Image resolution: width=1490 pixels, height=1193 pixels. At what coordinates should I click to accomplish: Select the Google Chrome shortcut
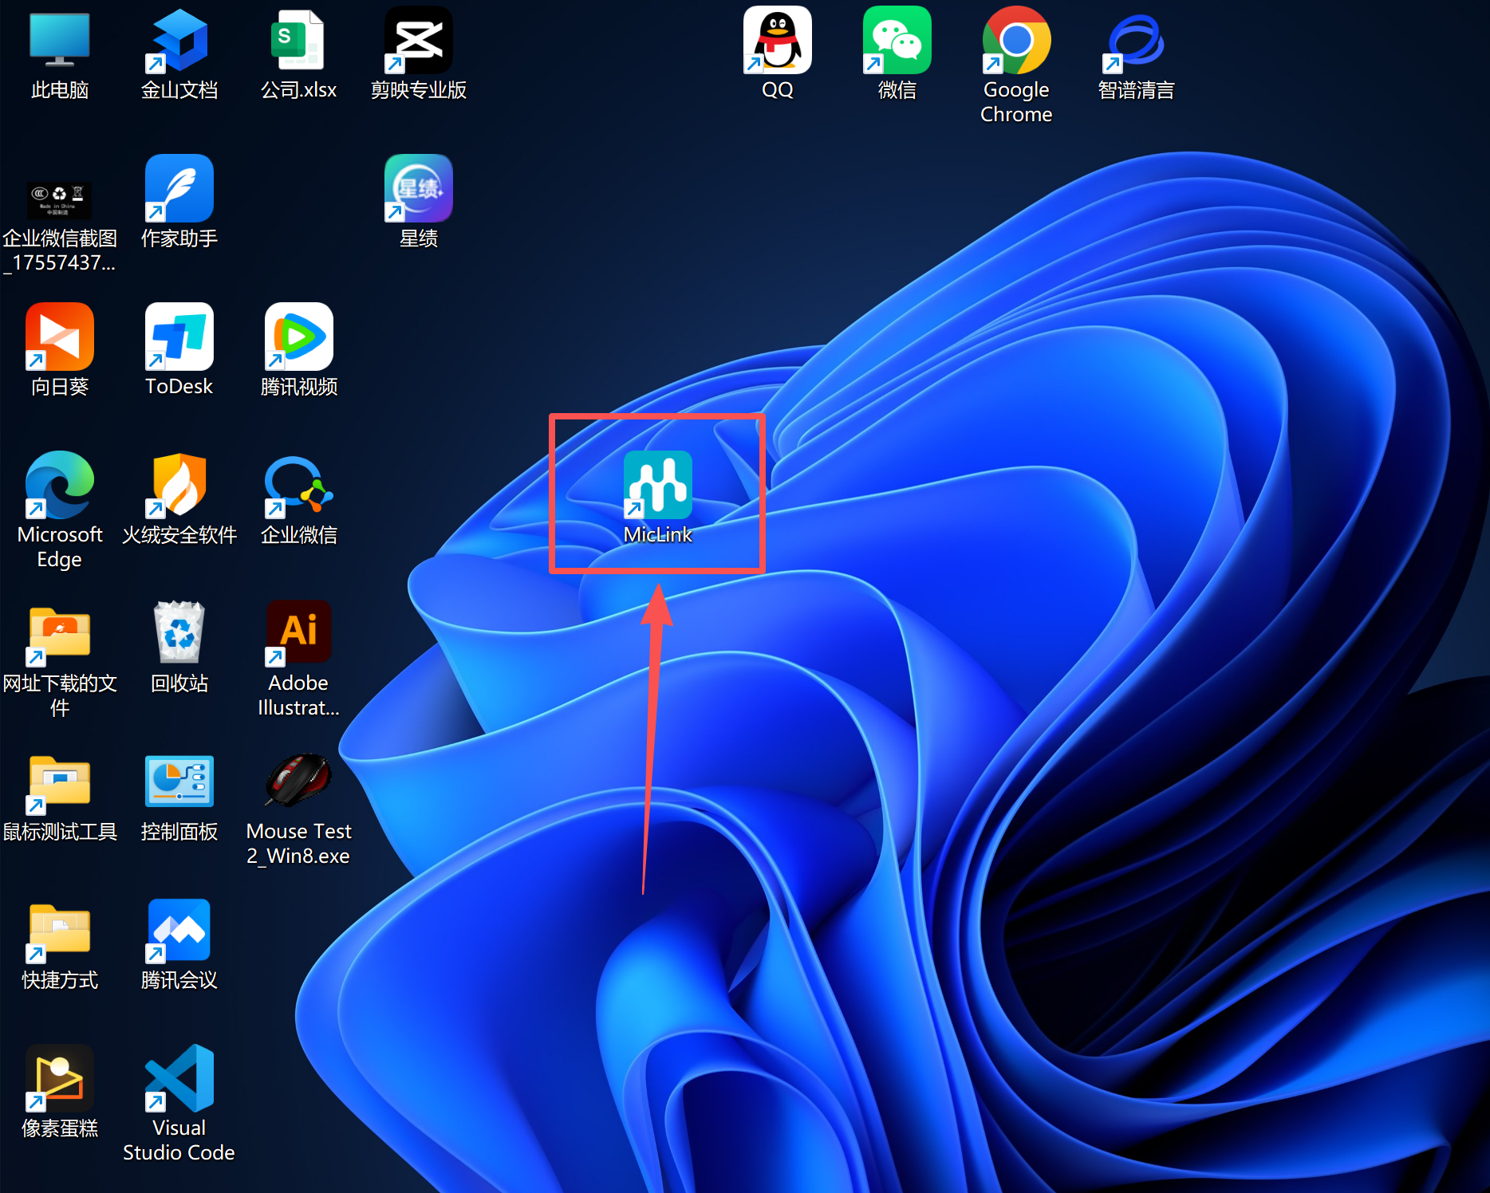(x=1016, y=41)
